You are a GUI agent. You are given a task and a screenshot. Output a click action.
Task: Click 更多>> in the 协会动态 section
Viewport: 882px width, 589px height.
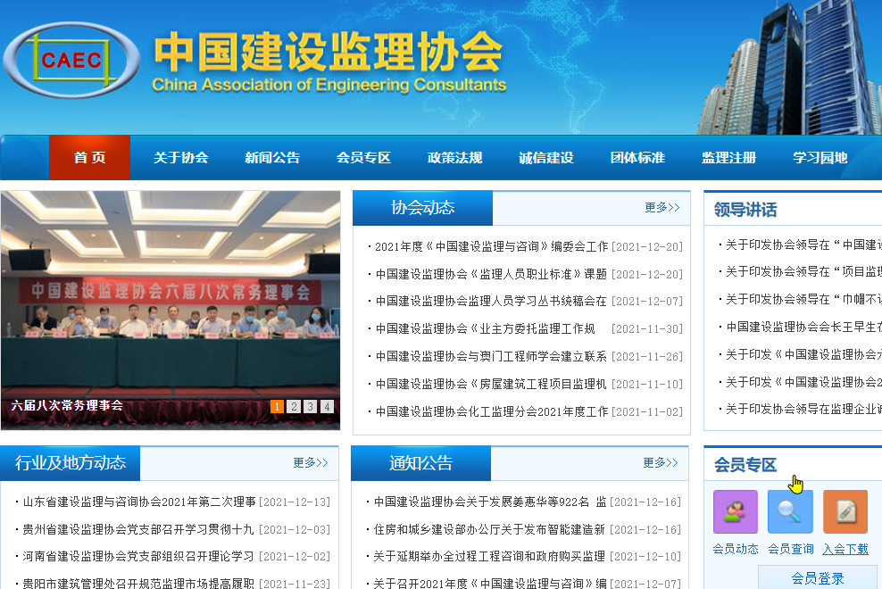(662, 208)
